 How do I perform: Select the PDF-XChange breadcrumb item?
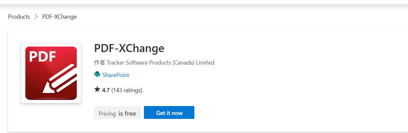point(59,17)
